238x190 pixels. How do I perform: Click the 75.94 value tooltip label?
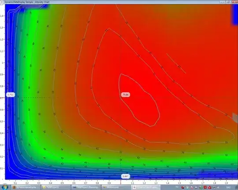click(x=126, y=95)
